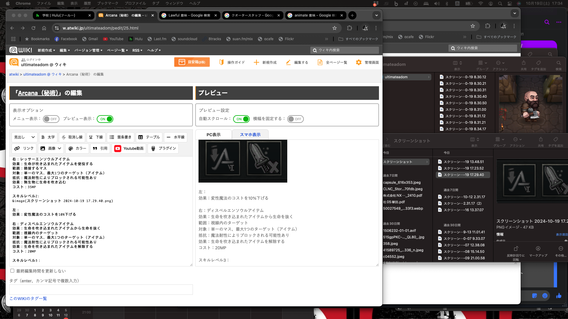
Task: Open ヘルプ dropdown menu
Action: (x=154, y=51)
